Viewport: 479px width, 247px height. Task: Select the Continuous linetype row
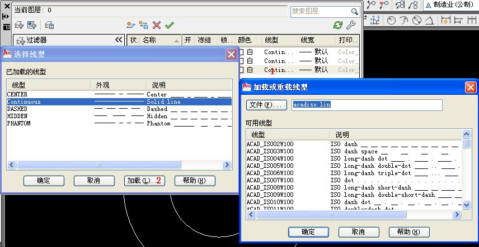pyautogui.click(x=119, y=101)
